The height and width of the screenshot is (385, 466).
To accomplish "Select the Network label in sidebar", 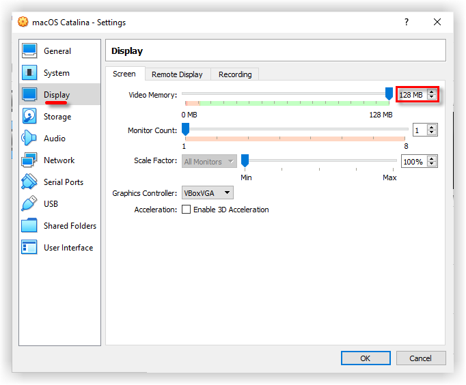I will 59,160.
